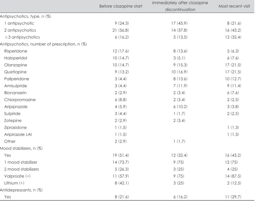This screenshot has width=256, height=201.
Task: Click the 'Antidepressants, n (%)' section heading
Action: [x=21, y=190]
